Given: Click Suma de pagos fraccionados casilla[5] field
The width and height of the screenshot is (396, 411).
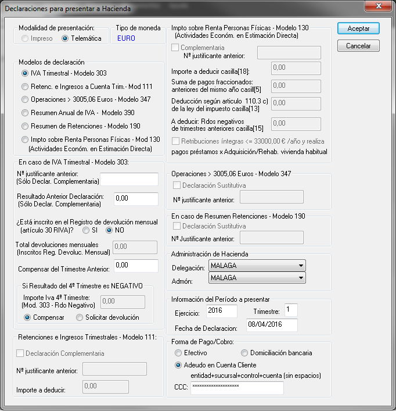Looking at the screenshot, I should tap(296, 87).
